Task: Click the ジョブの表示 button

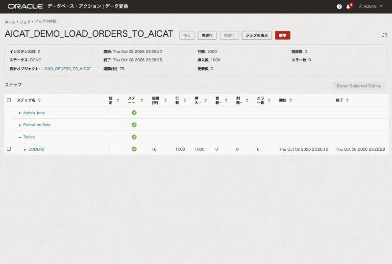Action: point(257,35)
